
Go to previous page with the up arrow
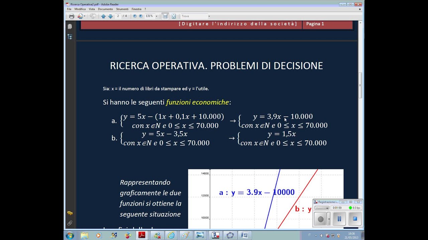pyautogui.click(x=103, y=16)
